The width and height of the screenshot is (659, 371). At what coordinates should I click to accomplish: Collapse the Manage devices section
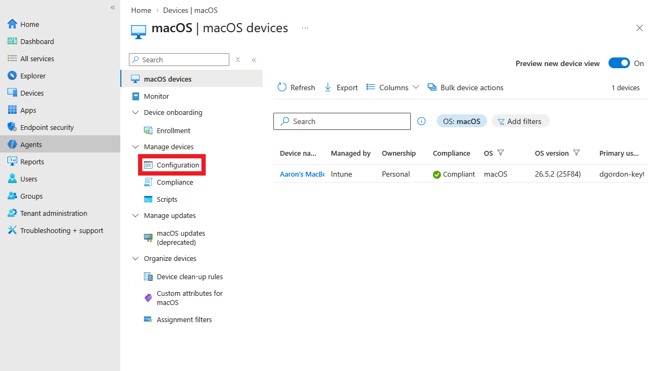[x=135, y=147]
